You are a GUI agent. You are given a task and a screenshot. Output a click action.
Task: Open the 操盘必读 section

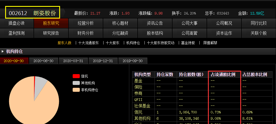[17, 23]
